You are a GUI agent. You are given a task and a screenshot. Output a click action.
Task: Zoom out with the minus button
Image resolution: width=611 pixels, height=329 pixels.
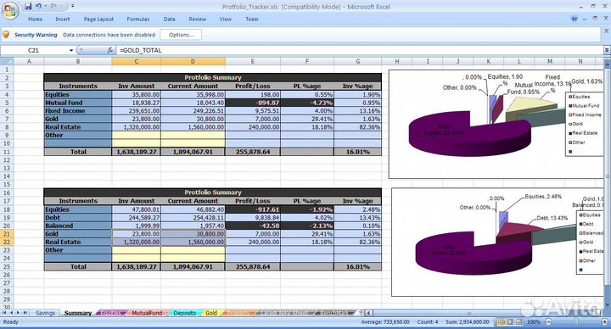[x=549, y=322]
